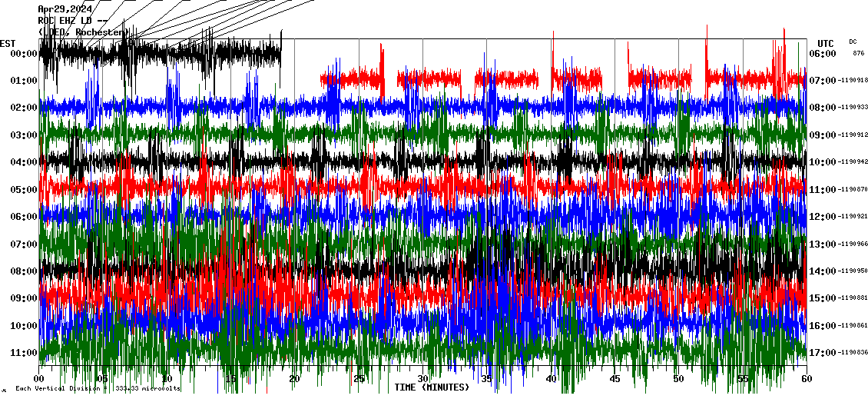The height and width of the screenshot is (399, 868).
Task: Click the 60 minute tick label
Action: tap(806, 379)
